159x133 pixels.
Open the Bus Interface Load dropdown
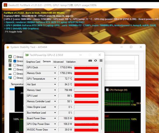(55, 113)
